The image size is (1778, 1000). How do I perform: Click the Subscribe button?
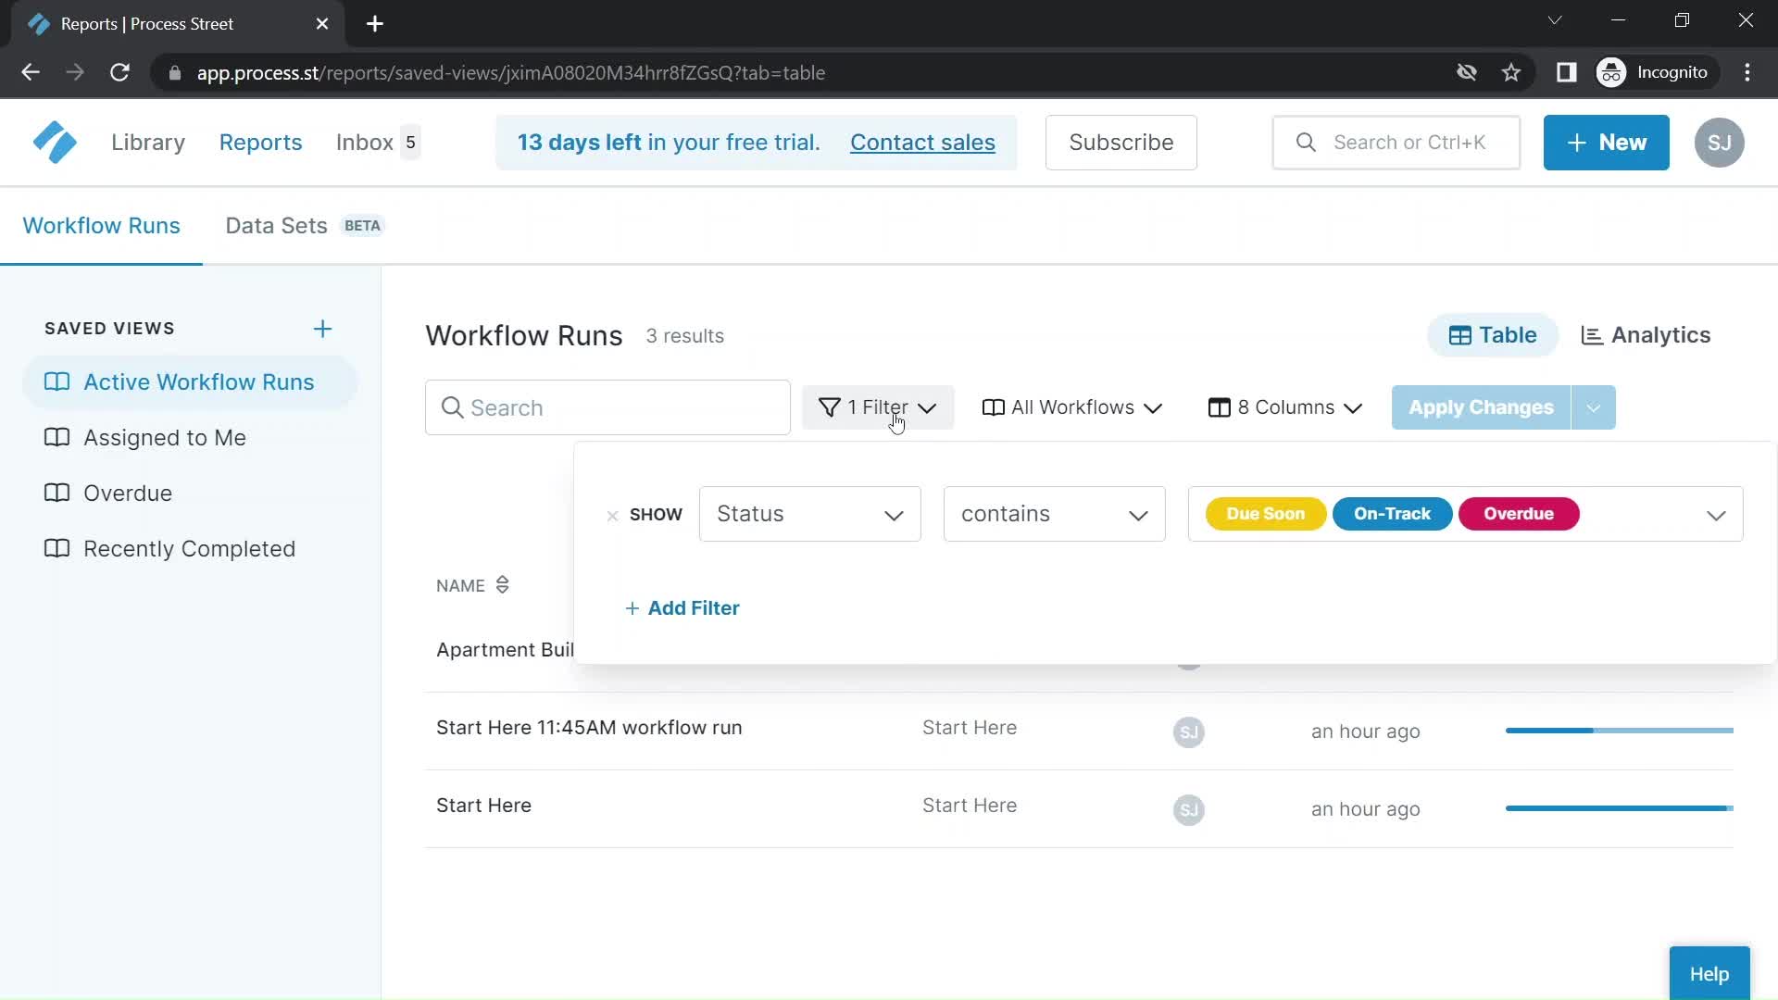pyautogui.click(x=1121, y=143)
